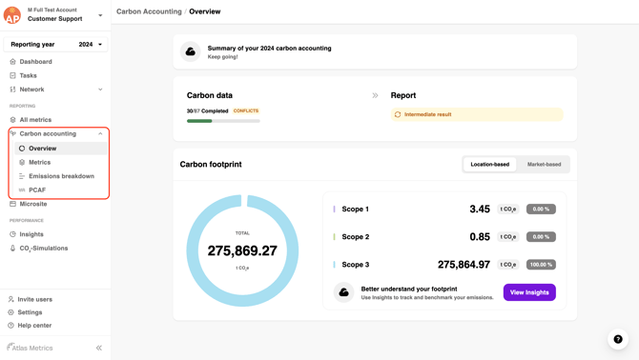Click the Scope 2 value 0.85
Viewport: 639px width, 360px height.
click(480, 237)
